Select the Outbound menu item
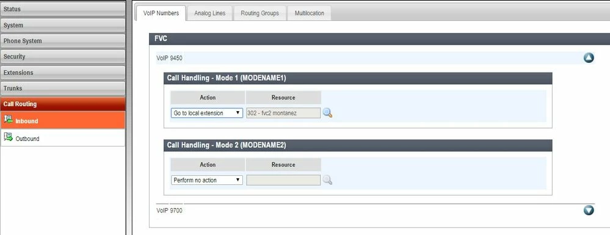The image size is (610, 235). pyautogui.click(x=63, y=138)
